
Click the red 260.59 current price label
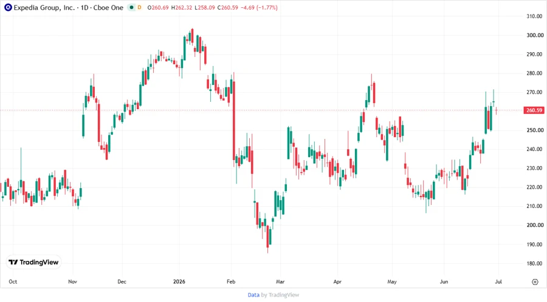(x=534, y=110)
